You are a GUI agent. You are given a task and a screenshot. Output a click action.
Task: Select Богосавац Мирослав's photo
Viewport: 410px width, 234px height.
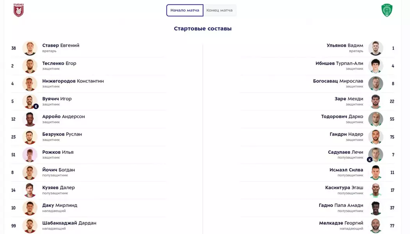tap(376, 84)
